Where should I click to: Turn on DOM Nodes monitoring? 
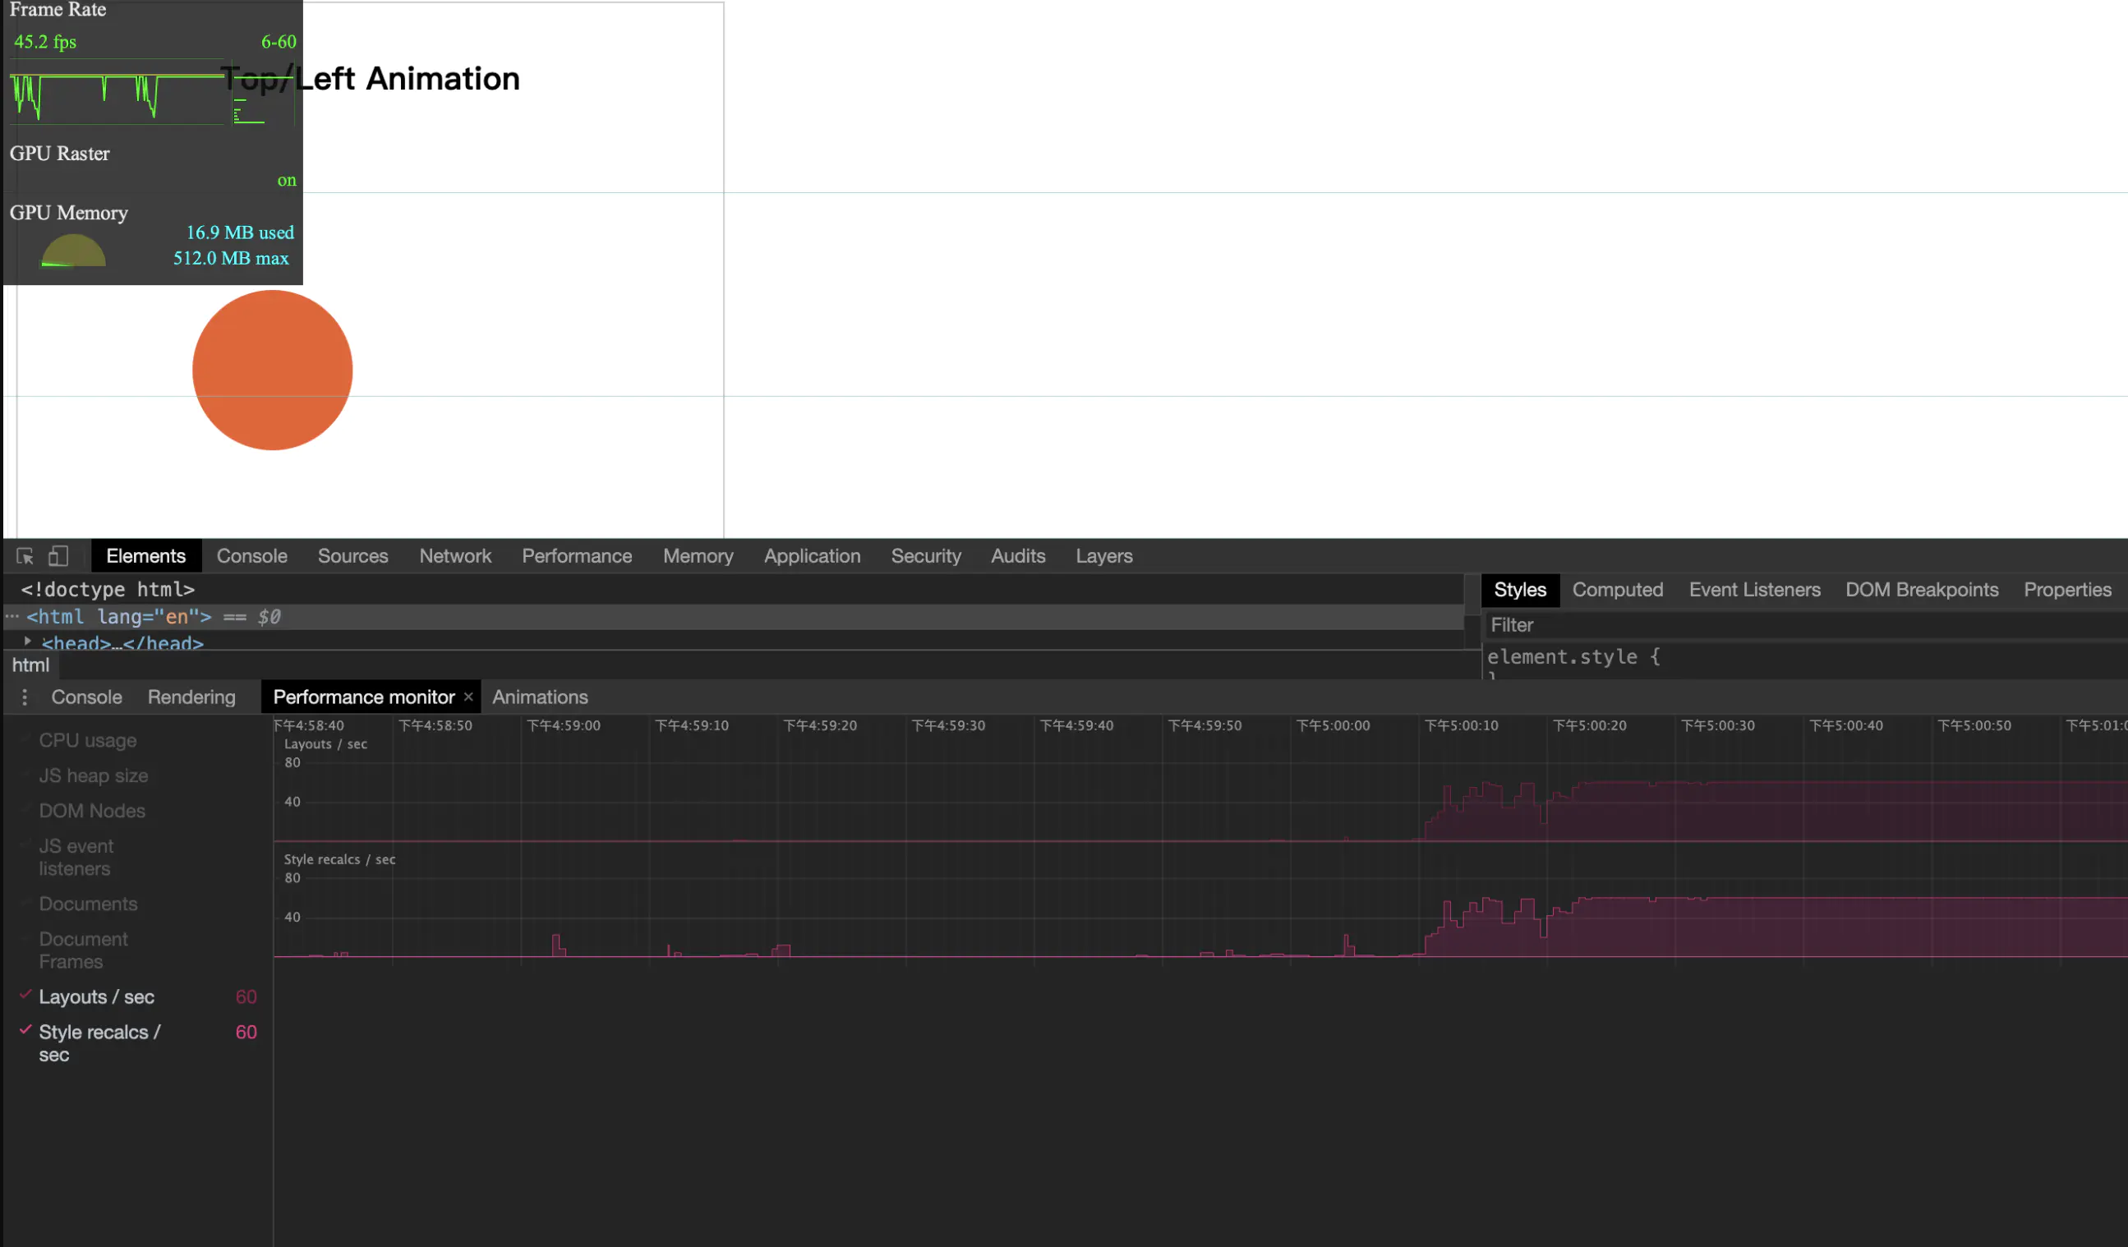point(91,812)
